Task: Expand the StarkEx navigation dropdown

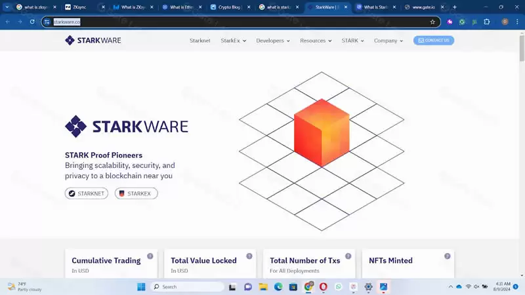Action: (233, 41)
